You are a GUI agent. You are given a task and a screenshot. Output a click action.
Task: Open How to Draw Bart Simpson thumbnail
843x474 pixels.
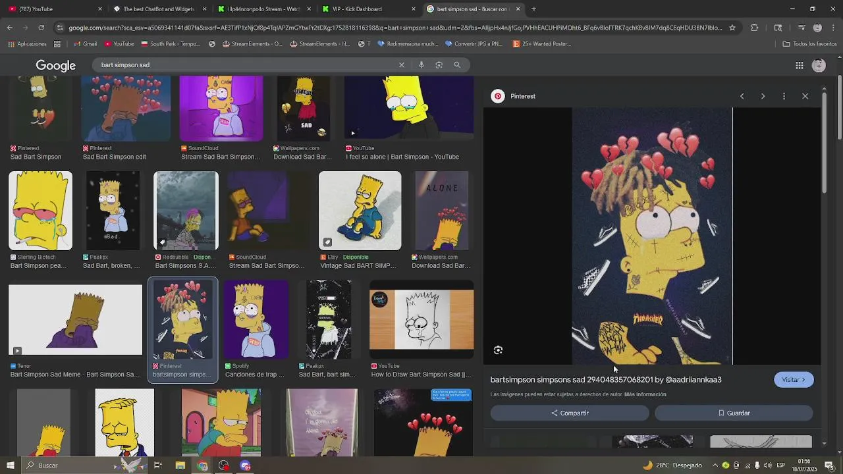click(421, 319)
